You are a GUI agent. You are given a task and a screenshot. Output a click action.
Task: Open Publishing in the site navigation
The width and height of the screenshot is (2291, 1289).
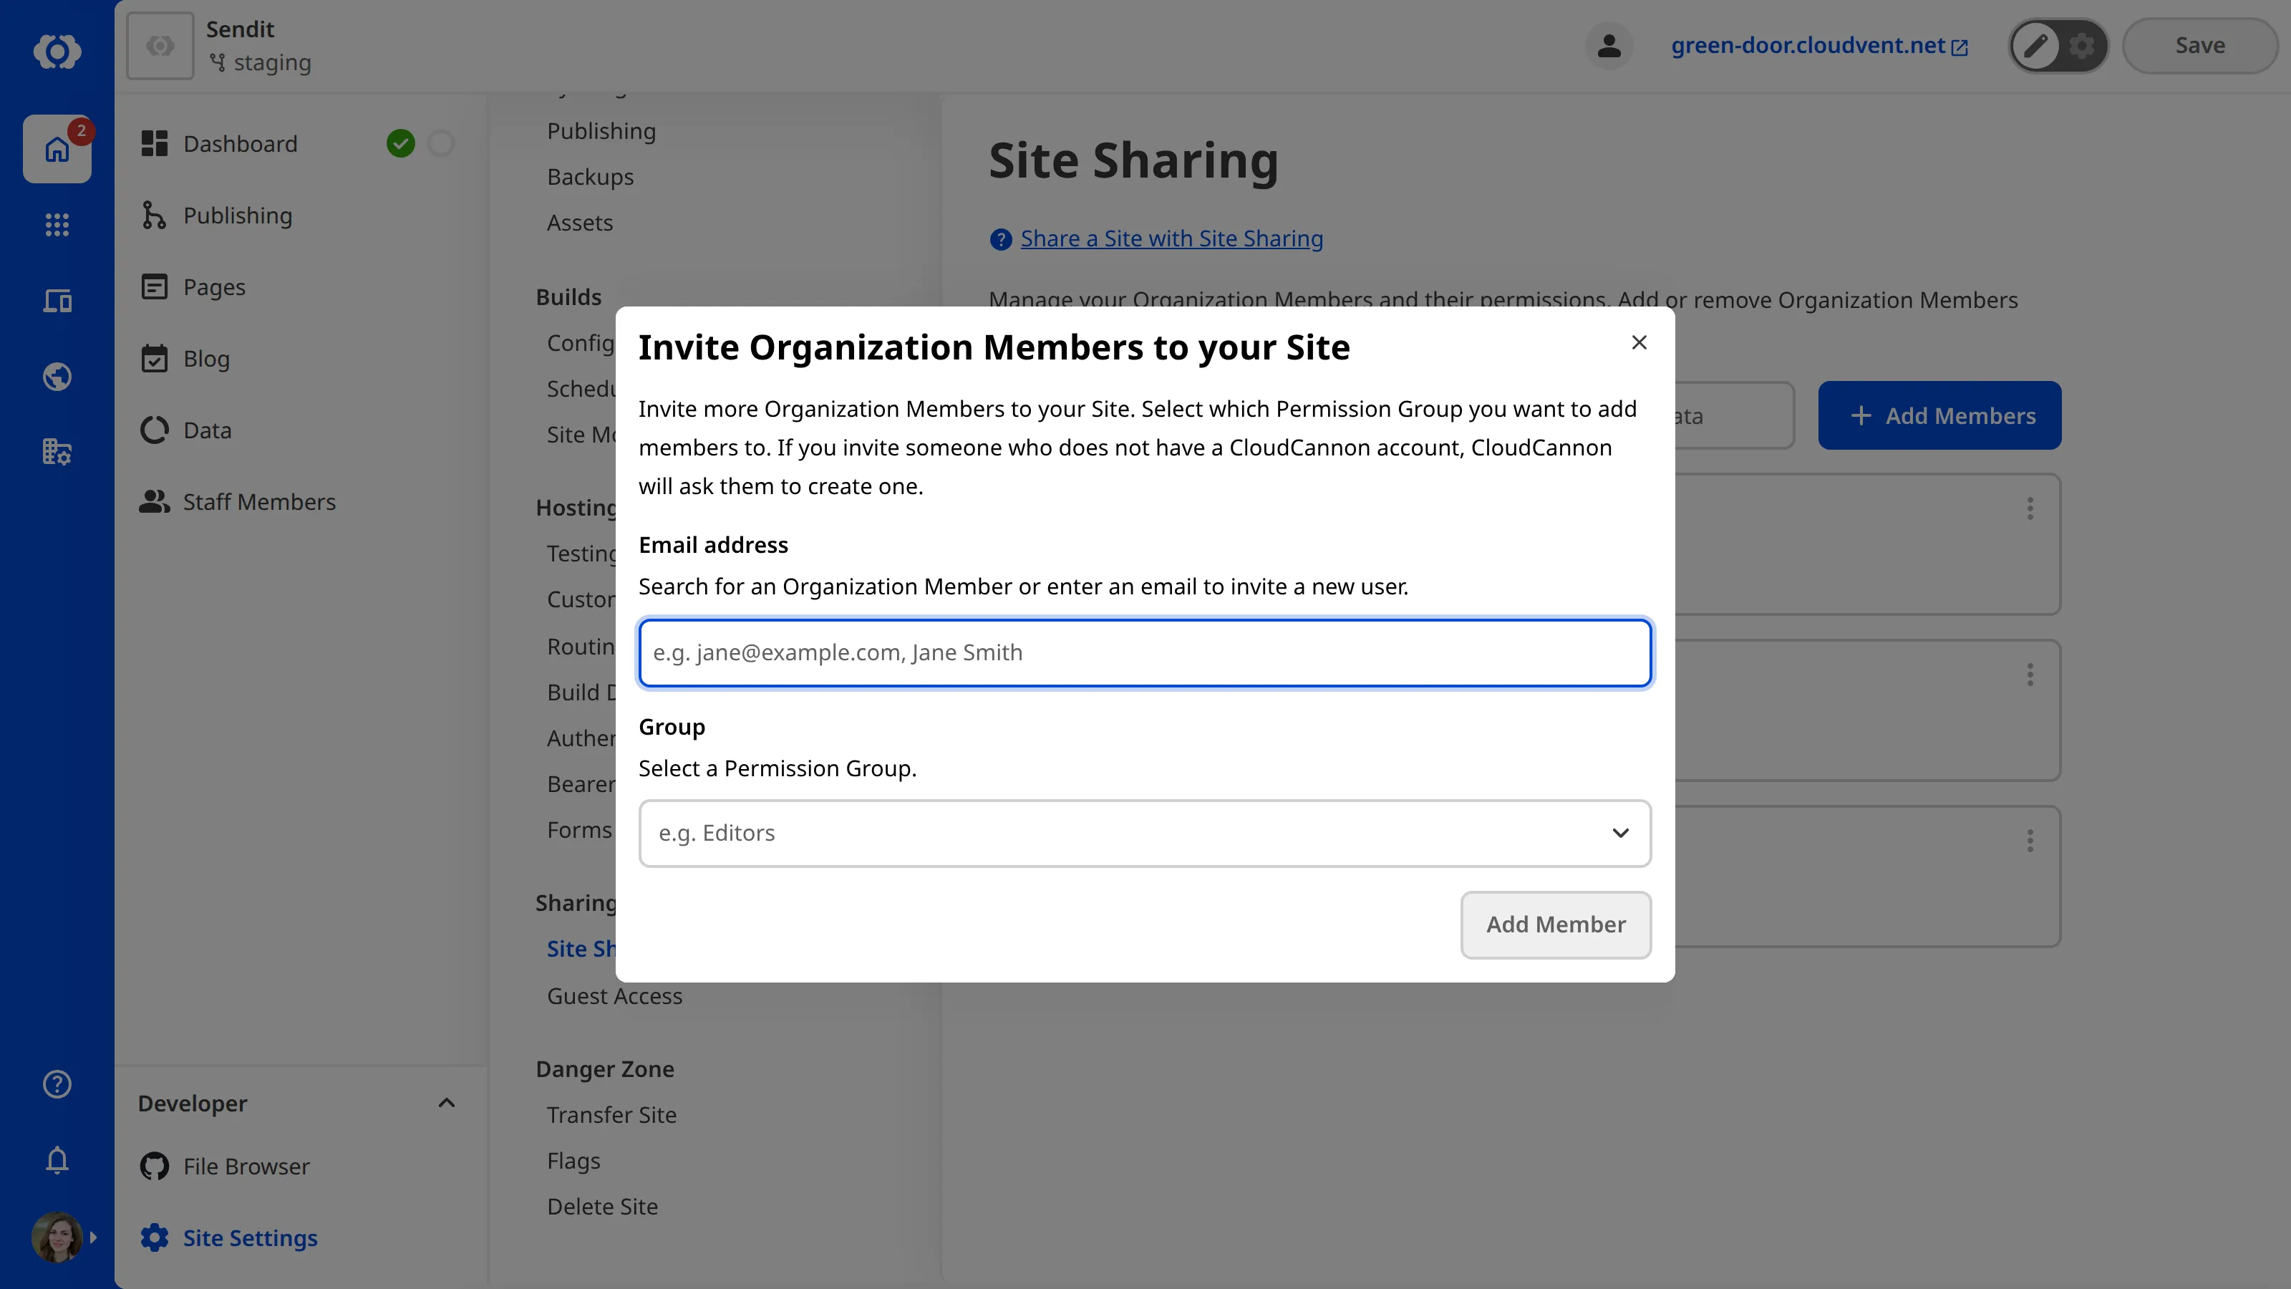tap(238, 216)
